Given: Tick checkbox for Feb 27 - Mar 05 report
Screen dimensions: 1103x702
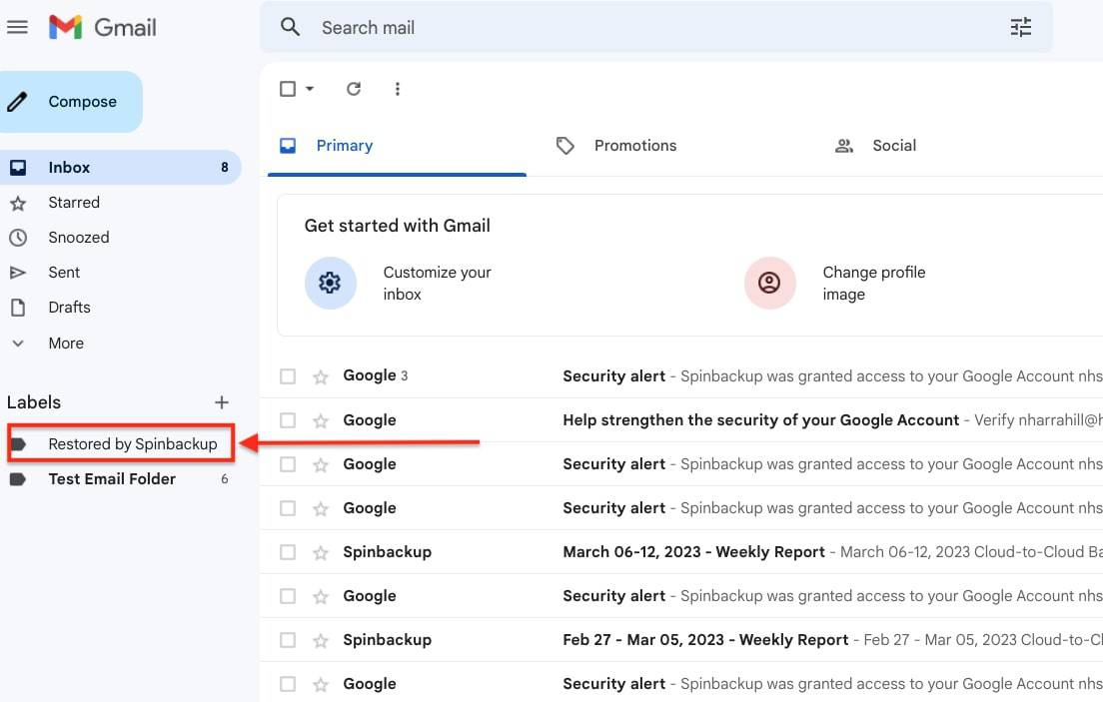Looking at the screenshot, I should point(288,640).
